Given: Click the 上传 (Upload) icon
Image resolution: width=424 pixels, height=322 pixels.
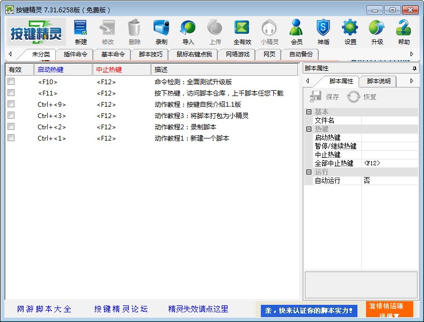Looking at the screenshot, I should point(215,32).
